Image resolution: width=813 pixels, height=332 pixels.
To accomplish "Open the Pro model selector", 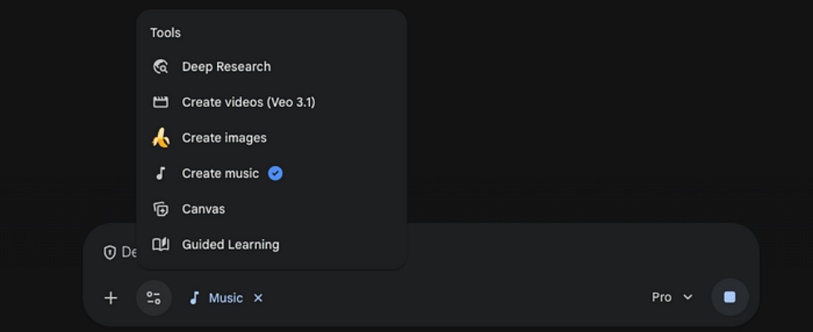I will 663,297.
